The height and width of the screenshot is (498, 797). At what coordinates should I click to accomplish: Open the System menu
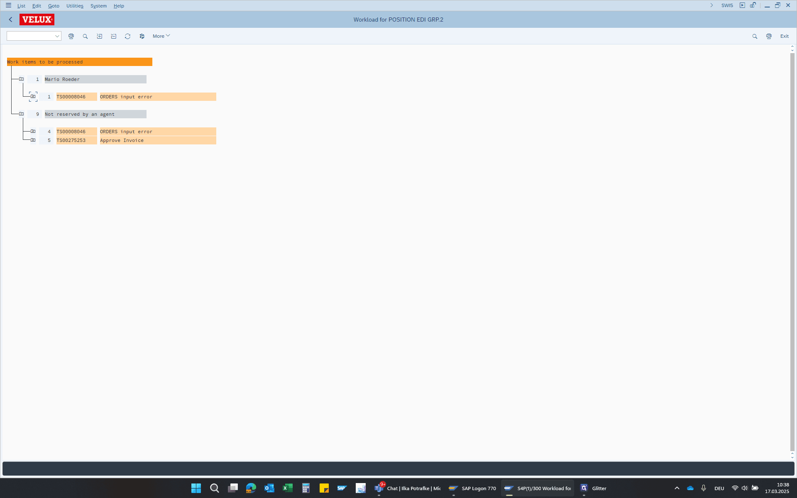click(98, 6)
